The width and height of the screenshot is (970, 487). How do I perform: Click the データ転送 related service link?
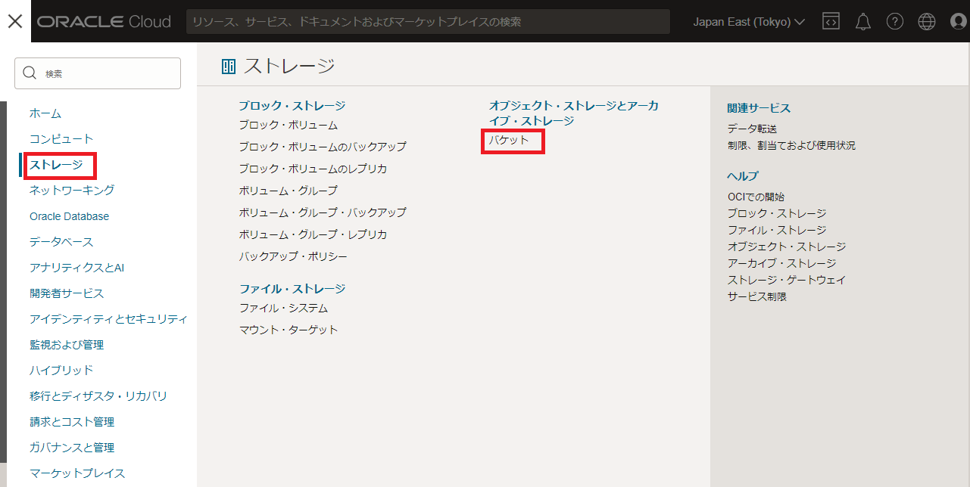point(752,129)
